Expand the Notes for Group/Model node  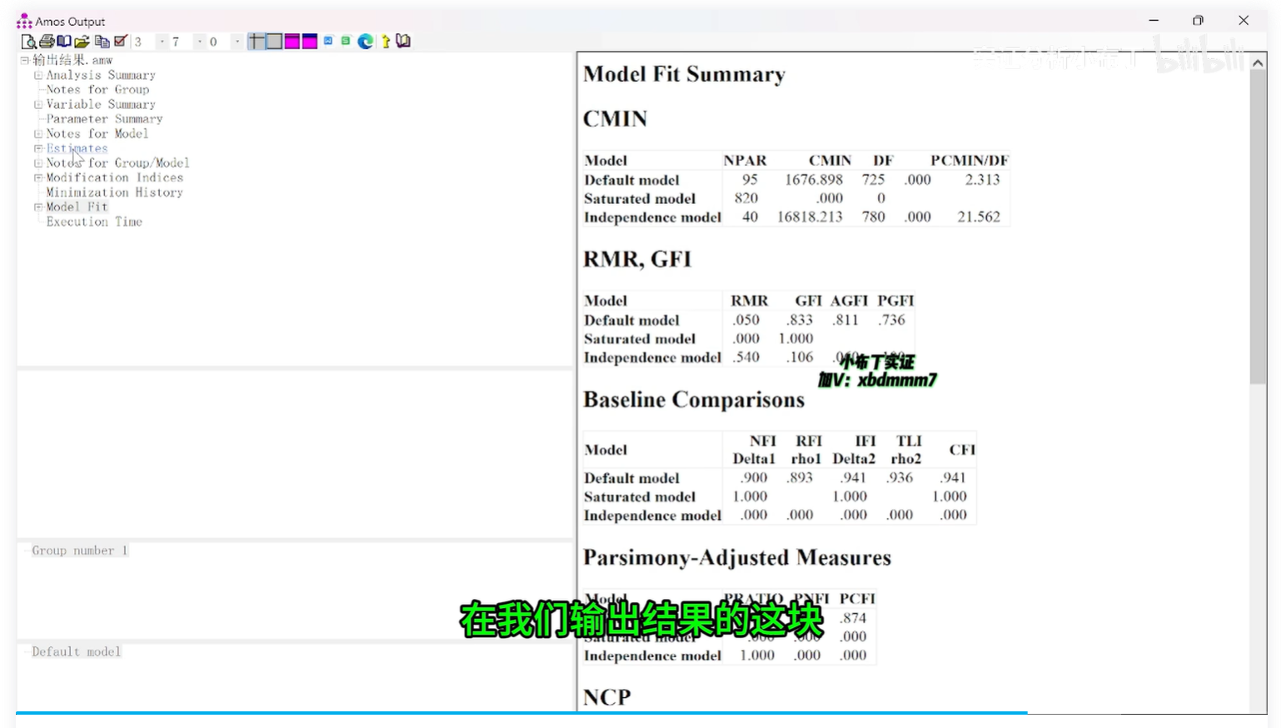pyautogui.click(x=38, y=162)
